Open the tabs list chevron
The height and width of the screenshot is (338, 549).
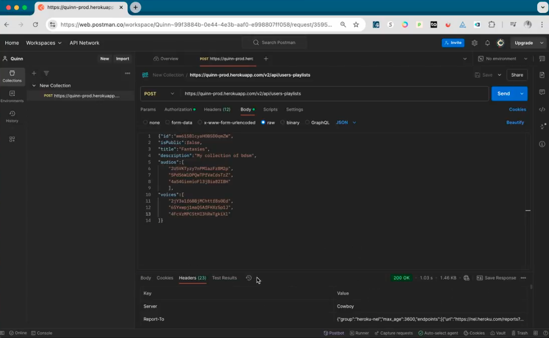[464, 59]
